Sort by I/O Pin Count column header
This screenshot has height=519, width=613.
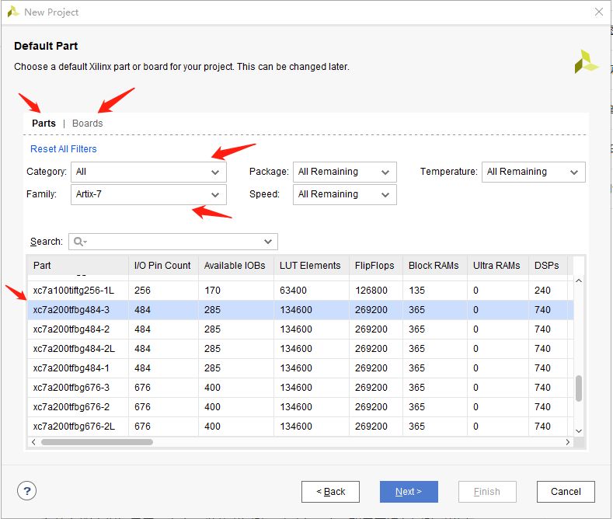pos(163,266)
